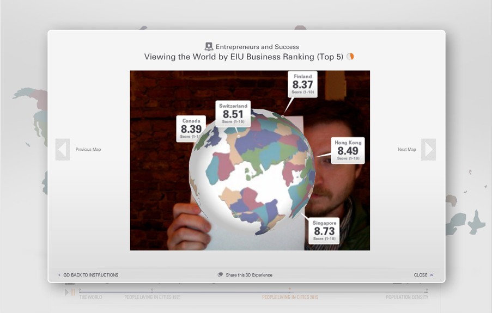Click the Previous Map left arrow

click(x=63, y=150)
